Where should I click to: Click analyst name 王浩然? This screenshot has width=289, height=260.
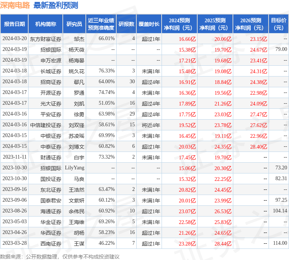click(x=77, y=190)
